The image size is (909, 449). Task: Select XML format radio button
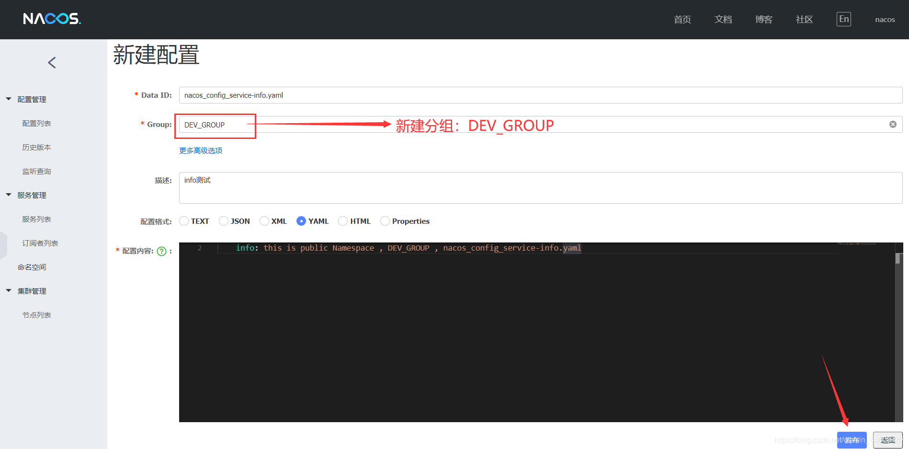[264, 221]
